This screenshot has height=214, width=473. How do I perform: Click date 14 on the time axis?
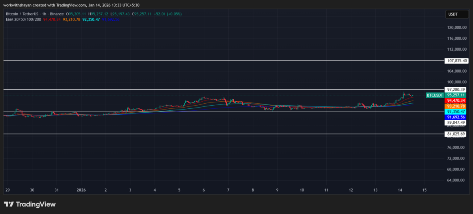click(x=400, y=190)
